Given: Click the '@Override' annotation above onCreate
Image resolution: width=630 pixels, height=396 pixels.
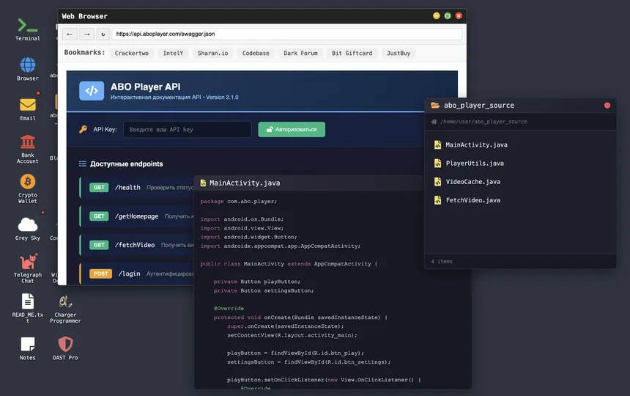Looking at the screenshot, I should (229, 308).
